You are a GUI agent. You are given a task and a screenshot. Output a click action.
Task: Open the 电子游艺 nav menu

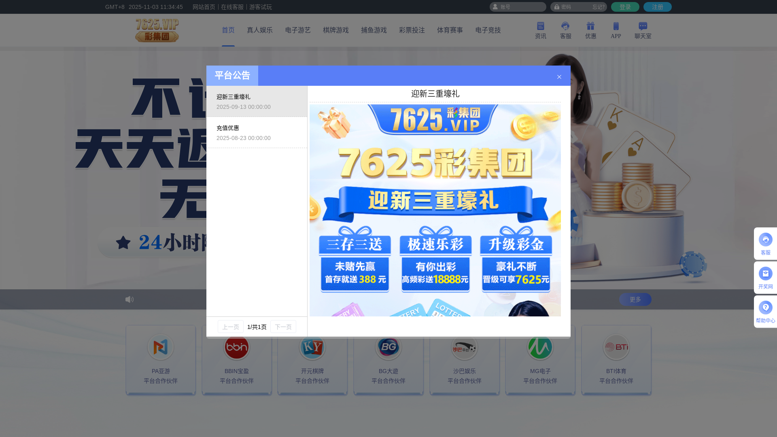298,30
